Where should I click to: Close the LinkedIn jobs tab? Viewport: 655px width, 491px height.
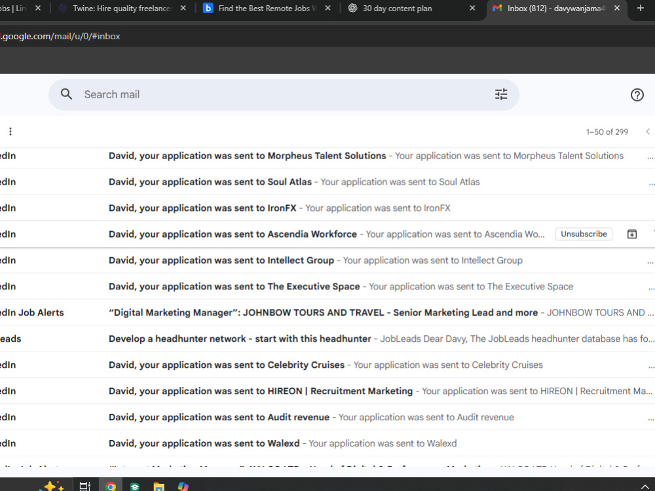[38, 8]
